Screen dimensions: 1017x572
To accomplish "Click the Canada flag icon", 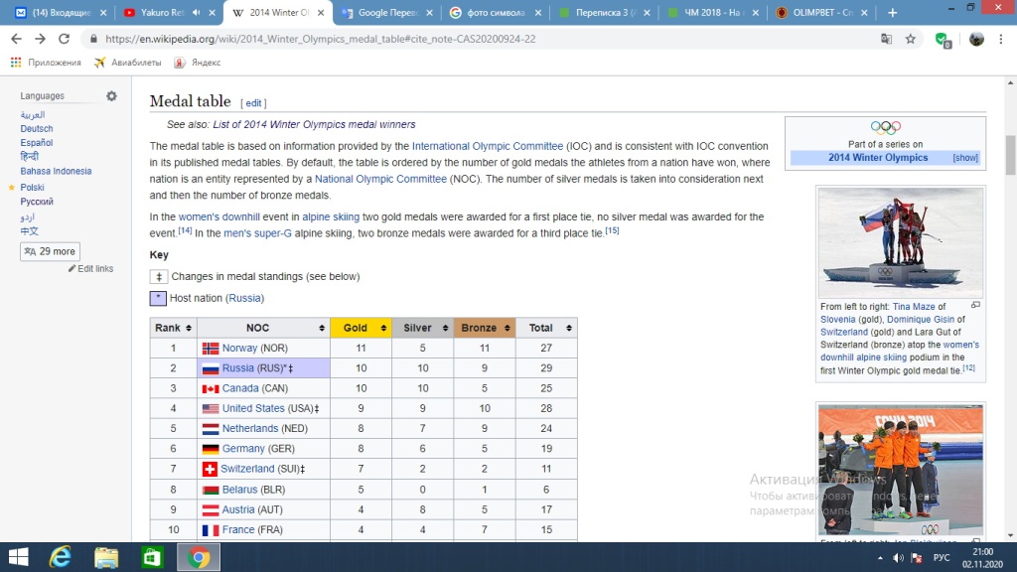I will (x=211, y=388).
